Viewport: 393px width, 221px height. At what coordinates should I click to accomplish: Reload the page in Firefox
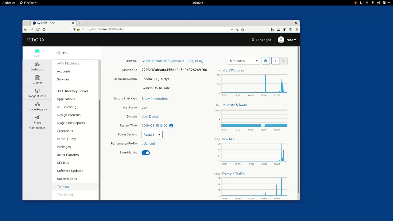38,29
